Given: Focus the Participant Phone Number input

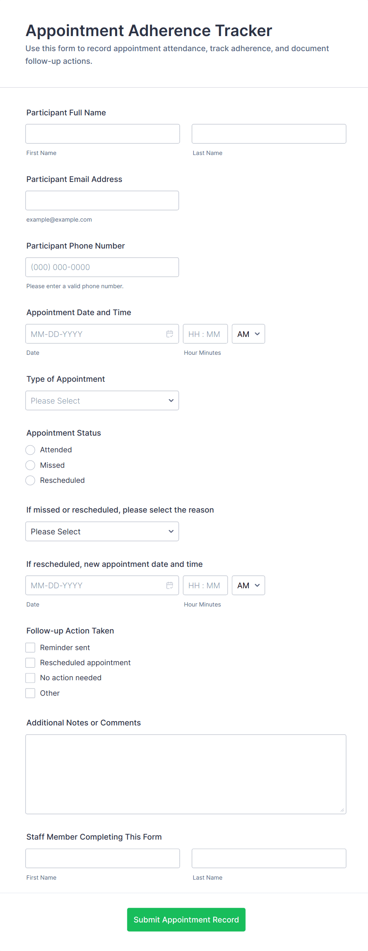Looking at the screenshot, I should tap(102, 267).
